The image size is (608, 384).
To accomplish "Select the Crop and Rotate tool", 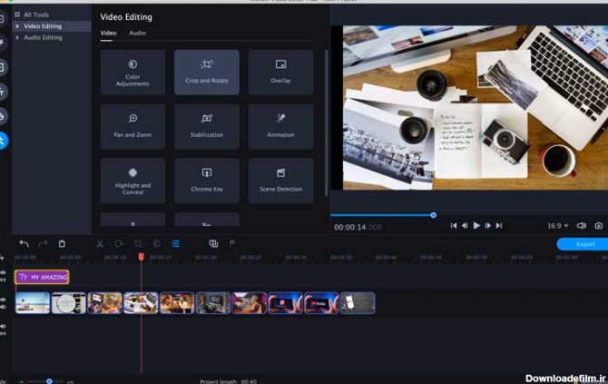I will pos(207,73).
